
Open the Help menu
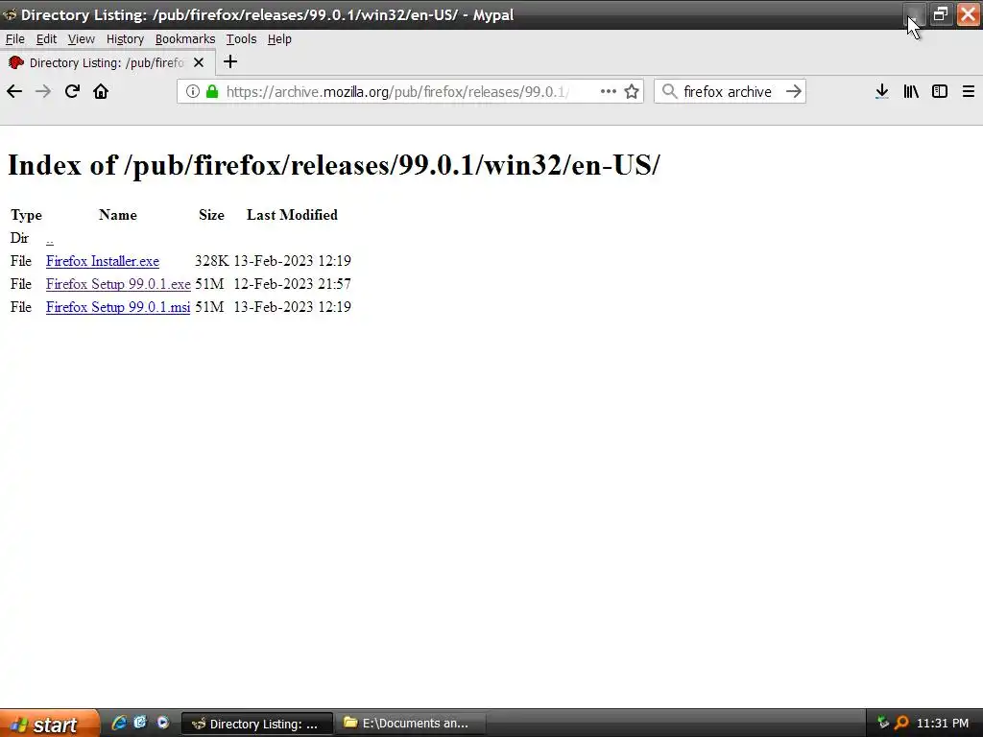pos(279,38)
